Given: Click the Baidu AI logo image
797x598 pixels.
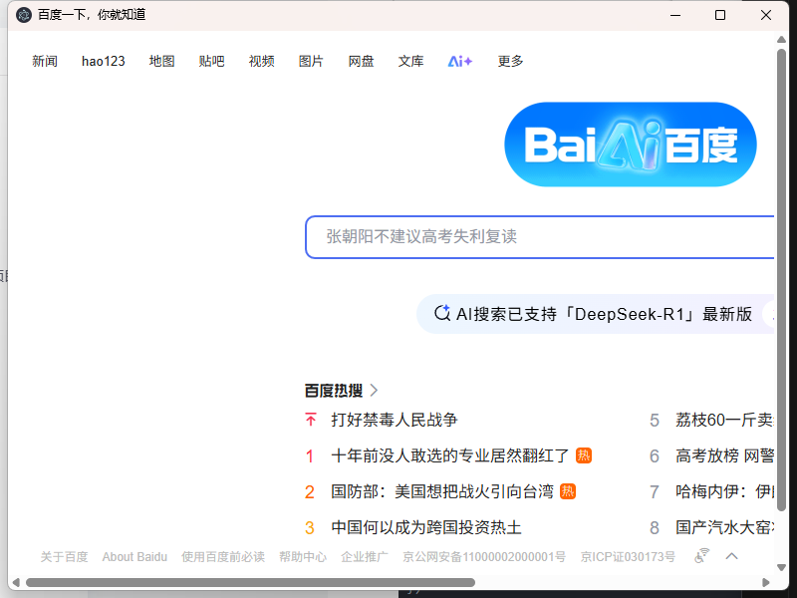Looking at the screenshot, I should [631, 145].
